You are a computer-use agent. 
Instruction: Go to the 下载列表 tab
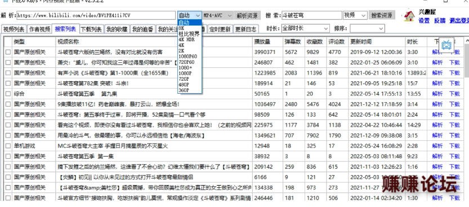click(x=91, y=29)
